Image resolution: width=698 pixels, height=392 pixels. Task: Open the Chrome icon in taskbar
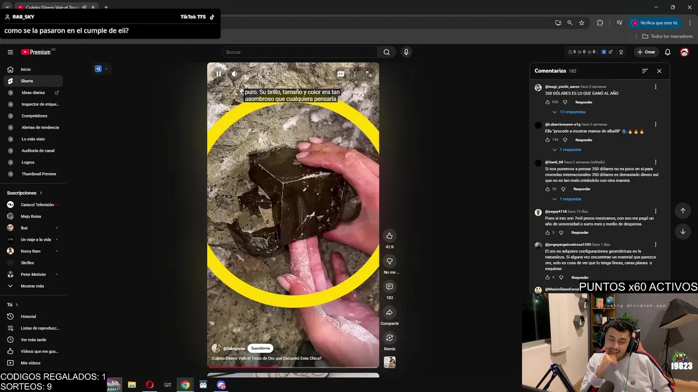point(185,385)
